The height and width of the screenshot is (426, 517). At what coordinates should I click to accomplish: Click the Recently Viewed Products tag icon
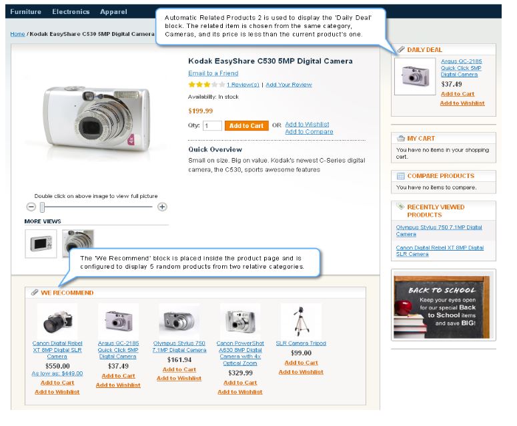coord(400,207)
